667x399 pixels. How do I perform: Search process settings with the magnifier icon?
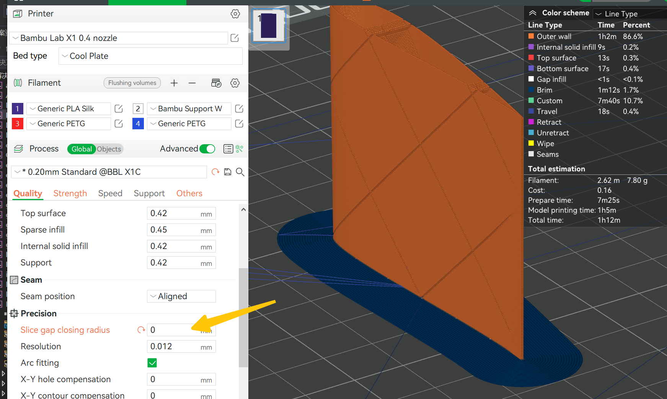click(x=240, y=172)
